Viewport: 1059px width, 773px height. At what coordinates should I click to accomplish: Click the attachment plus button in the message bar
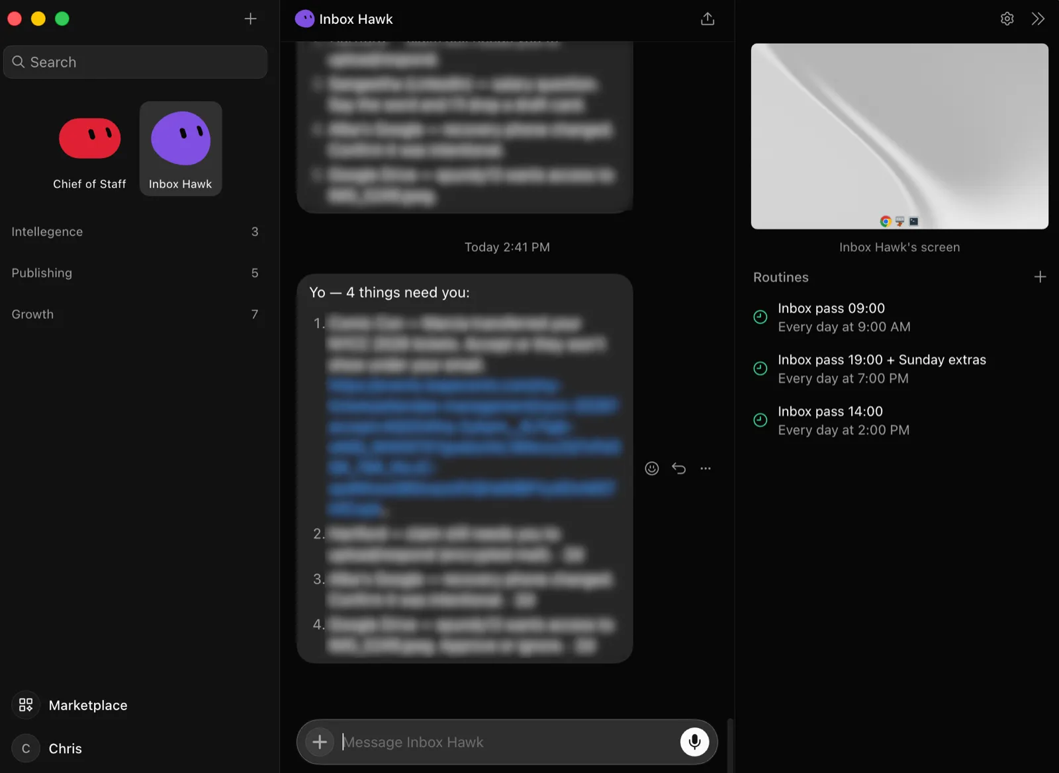point(320,742)
